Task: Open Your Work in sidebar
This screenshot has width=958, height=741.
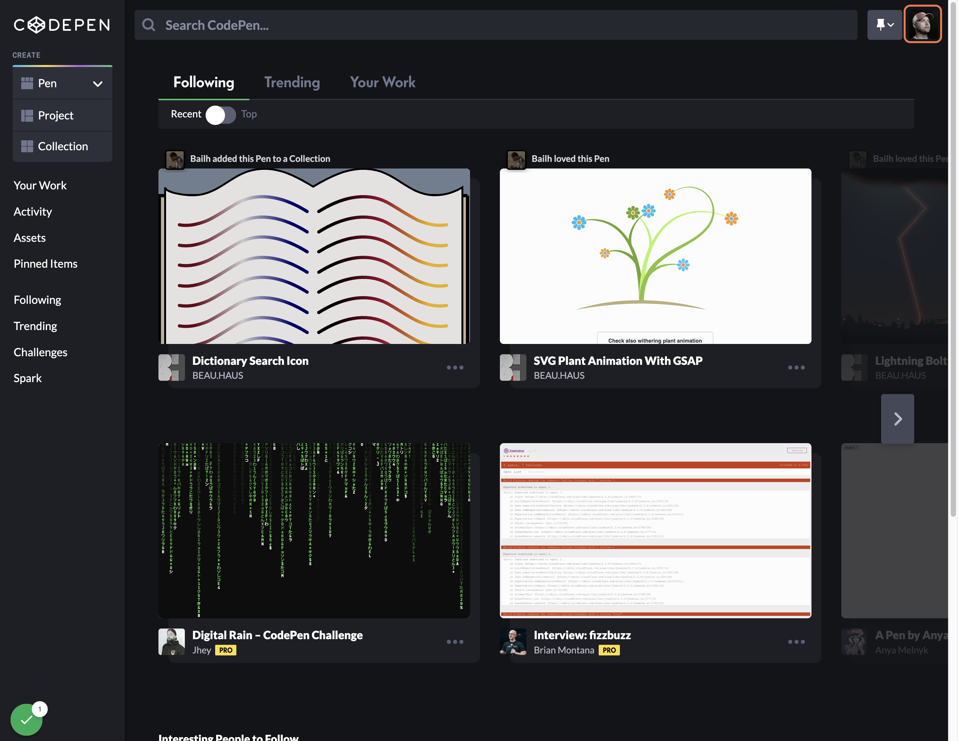Action: pos(40,186)
